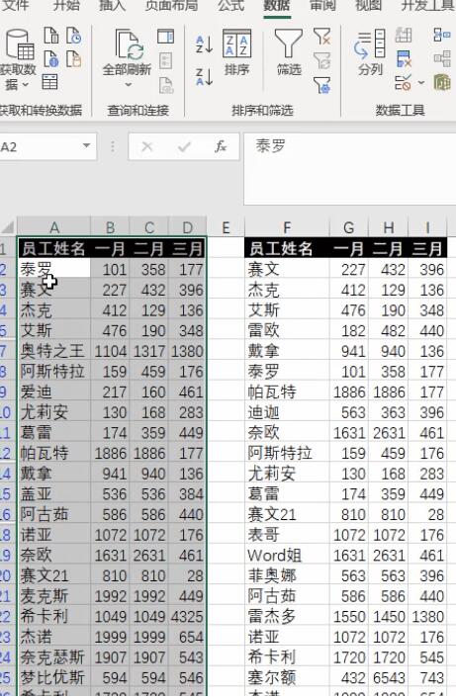The width and height of the screenshot is (456, 697).
Task: Select cell containing 麦克斯
Action: point(53,596)
